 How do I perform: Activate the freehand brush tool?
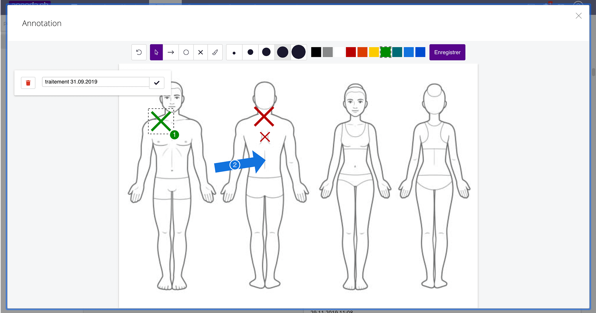pos(215,52)
